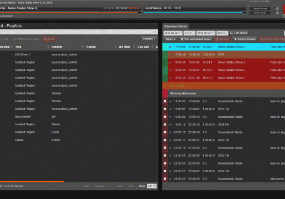The height and width of the screenshot is (199, 285).
Task: Click the speaker icon for Noise Abates Show 4
Action: pyautogui.click(x=170, y=47)
